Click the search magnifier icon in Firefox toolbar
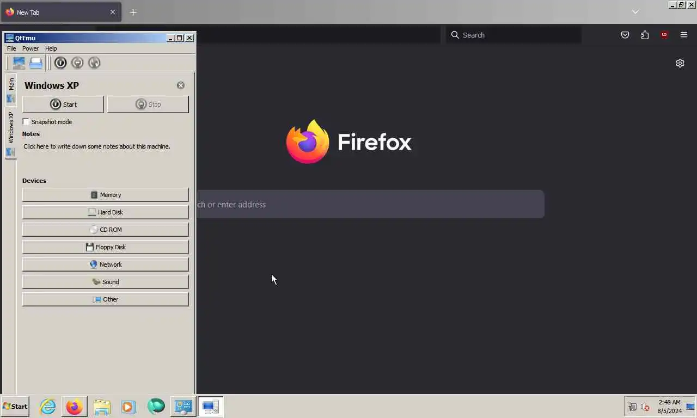Viewport: 697px width, 418px height. pyautogui.click(x=455, y=35)
